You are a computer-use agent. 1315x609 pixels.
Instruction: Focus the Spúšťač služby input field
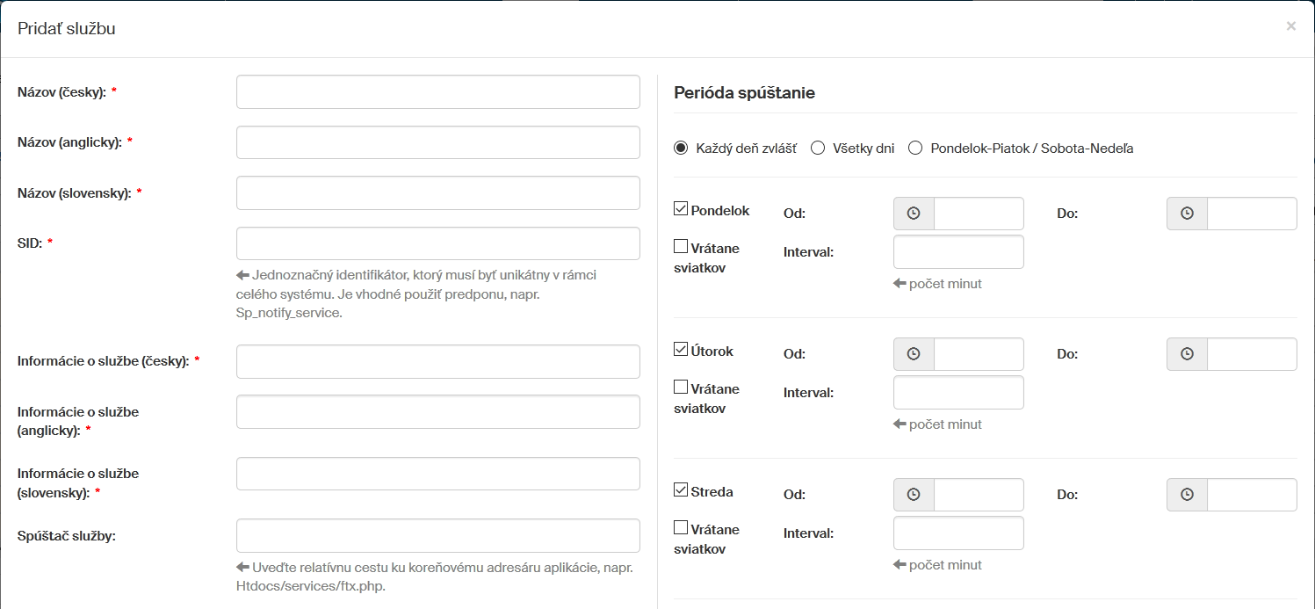(x=437, y=535)
